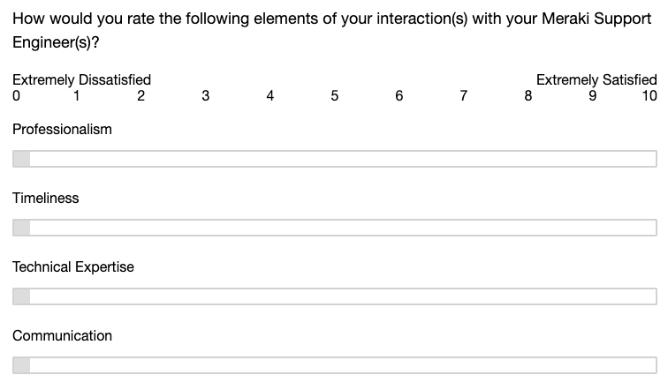This screenshot has width=668, height=390.
Task: Click the number 0 on the scale
Action: 16,96
